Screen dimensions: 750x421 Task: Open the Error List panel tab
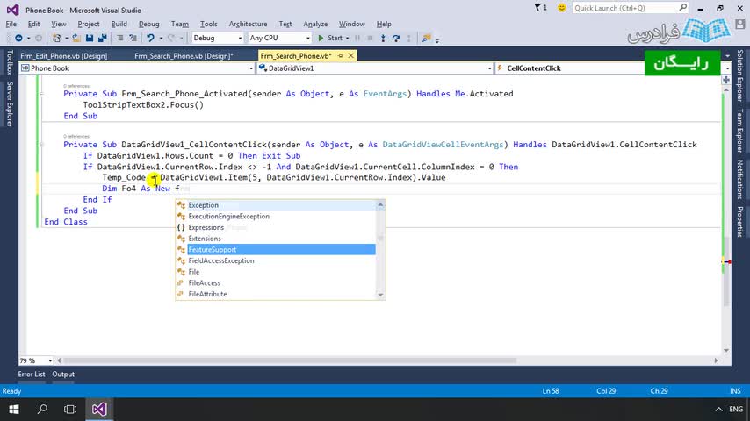click(32, 375)
